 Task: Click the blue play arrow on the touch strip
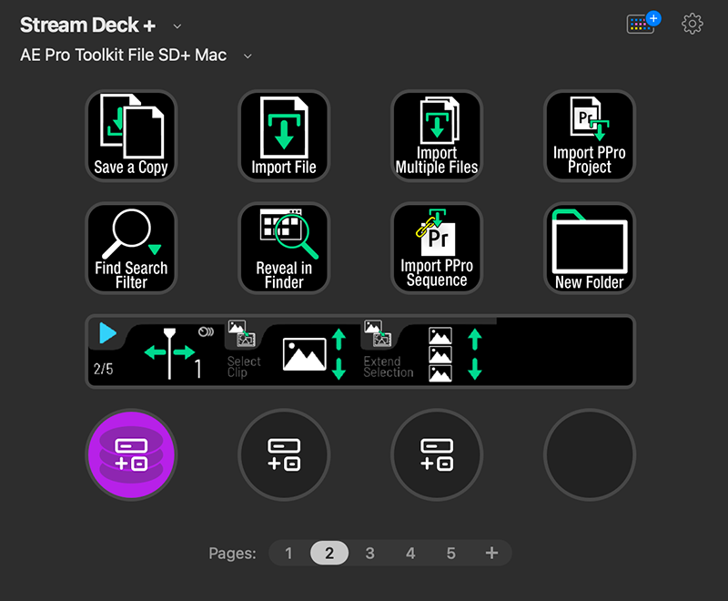click(x=106, y=333)
